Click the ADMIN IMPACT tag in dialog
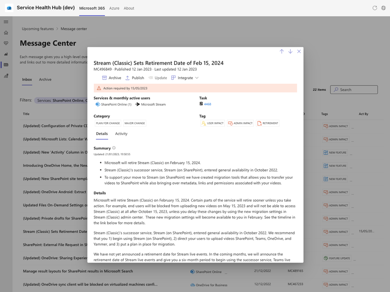The image size is (390, 292). point(240,123)
